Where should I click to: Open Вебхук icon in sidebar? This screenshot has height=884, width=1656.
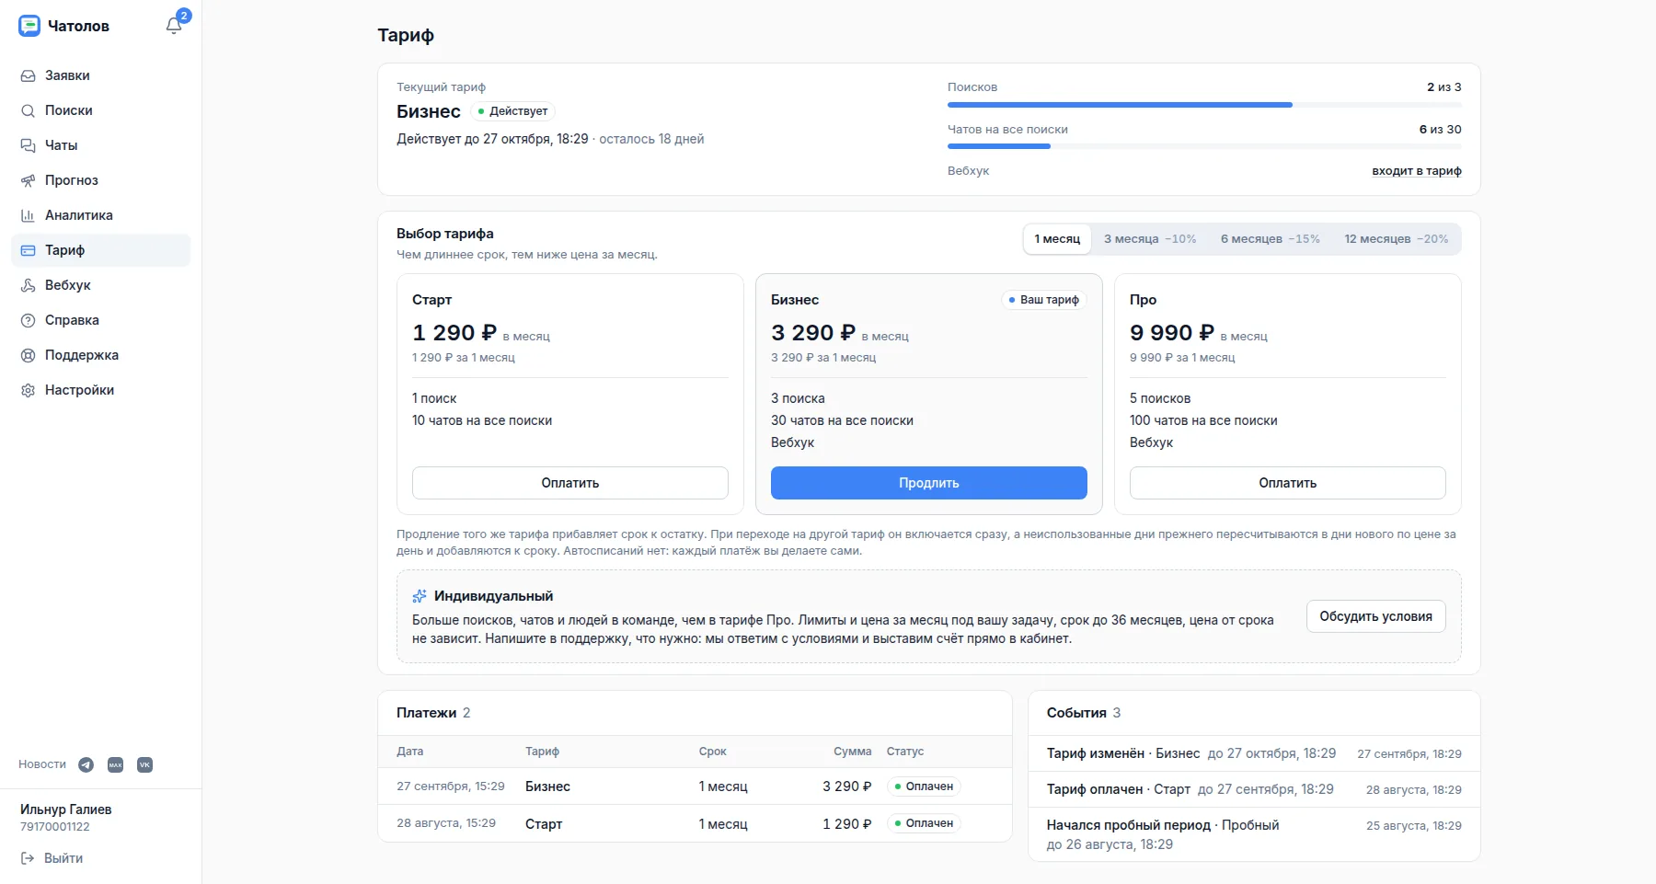29,285
